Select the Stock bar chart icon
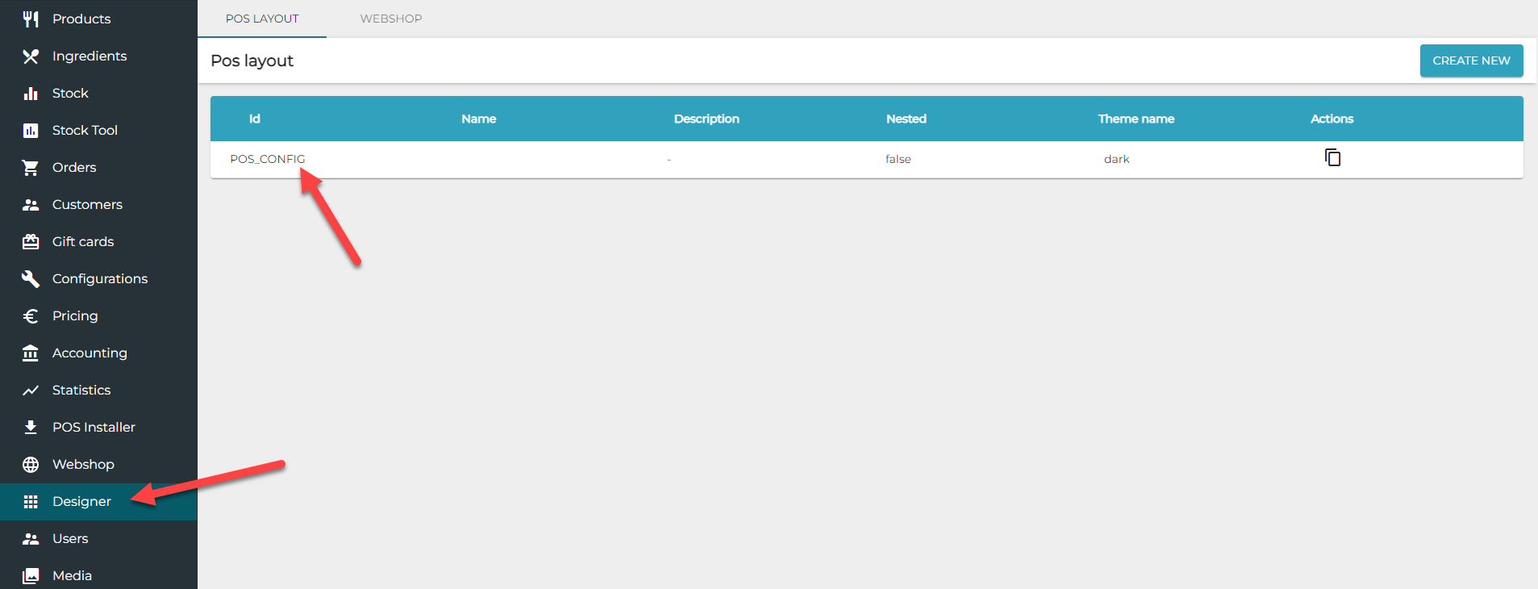 coord(31,93)
